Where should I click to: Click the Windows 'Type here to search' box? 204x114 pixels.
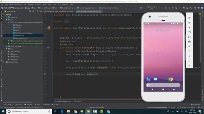(x=29, y=111)
